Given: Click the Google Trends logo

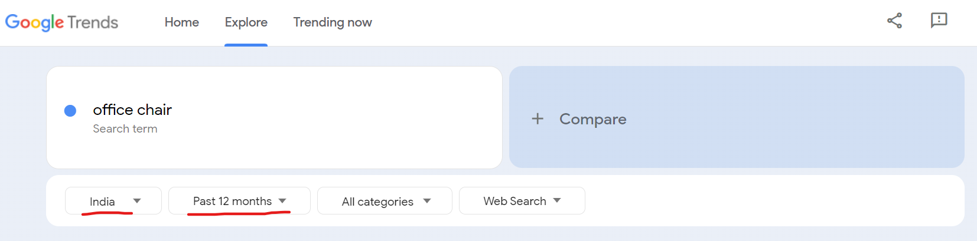Looking at the screenshot, I should [61, 22].
